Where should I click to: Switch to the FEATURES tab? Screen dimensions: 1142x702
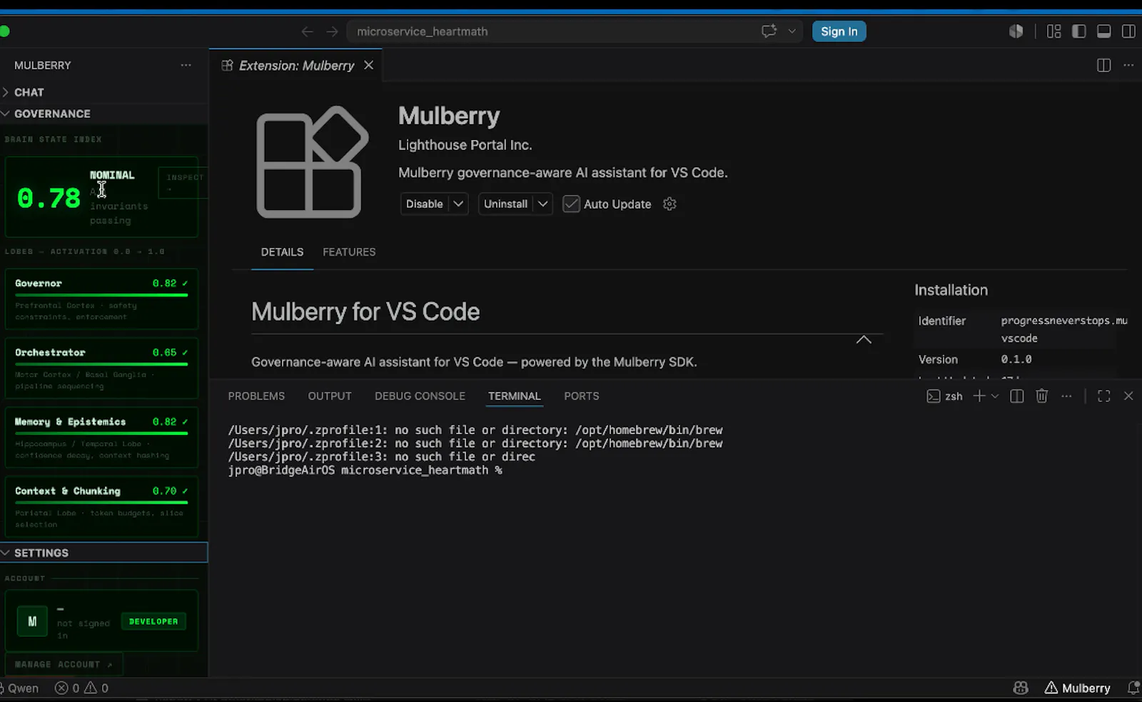click(349, 252)
